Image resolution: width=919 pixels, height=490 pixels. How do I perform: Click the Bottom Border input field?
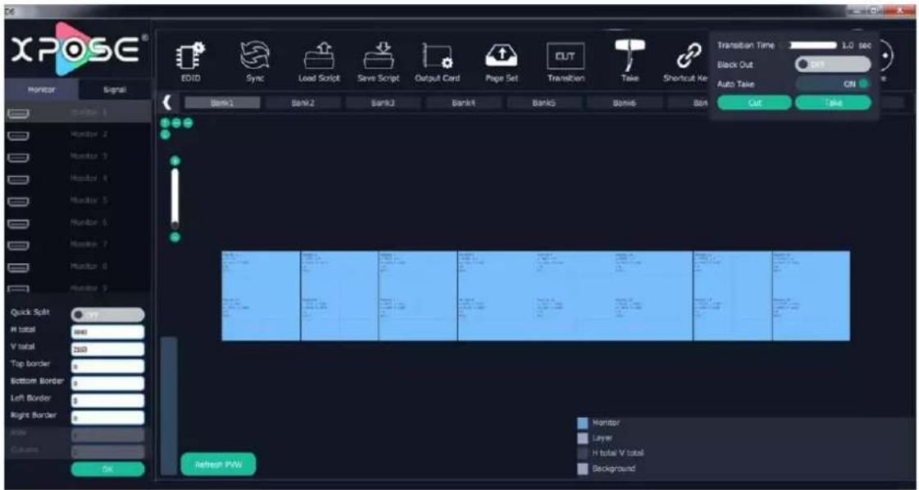click(x=107, y=383)
